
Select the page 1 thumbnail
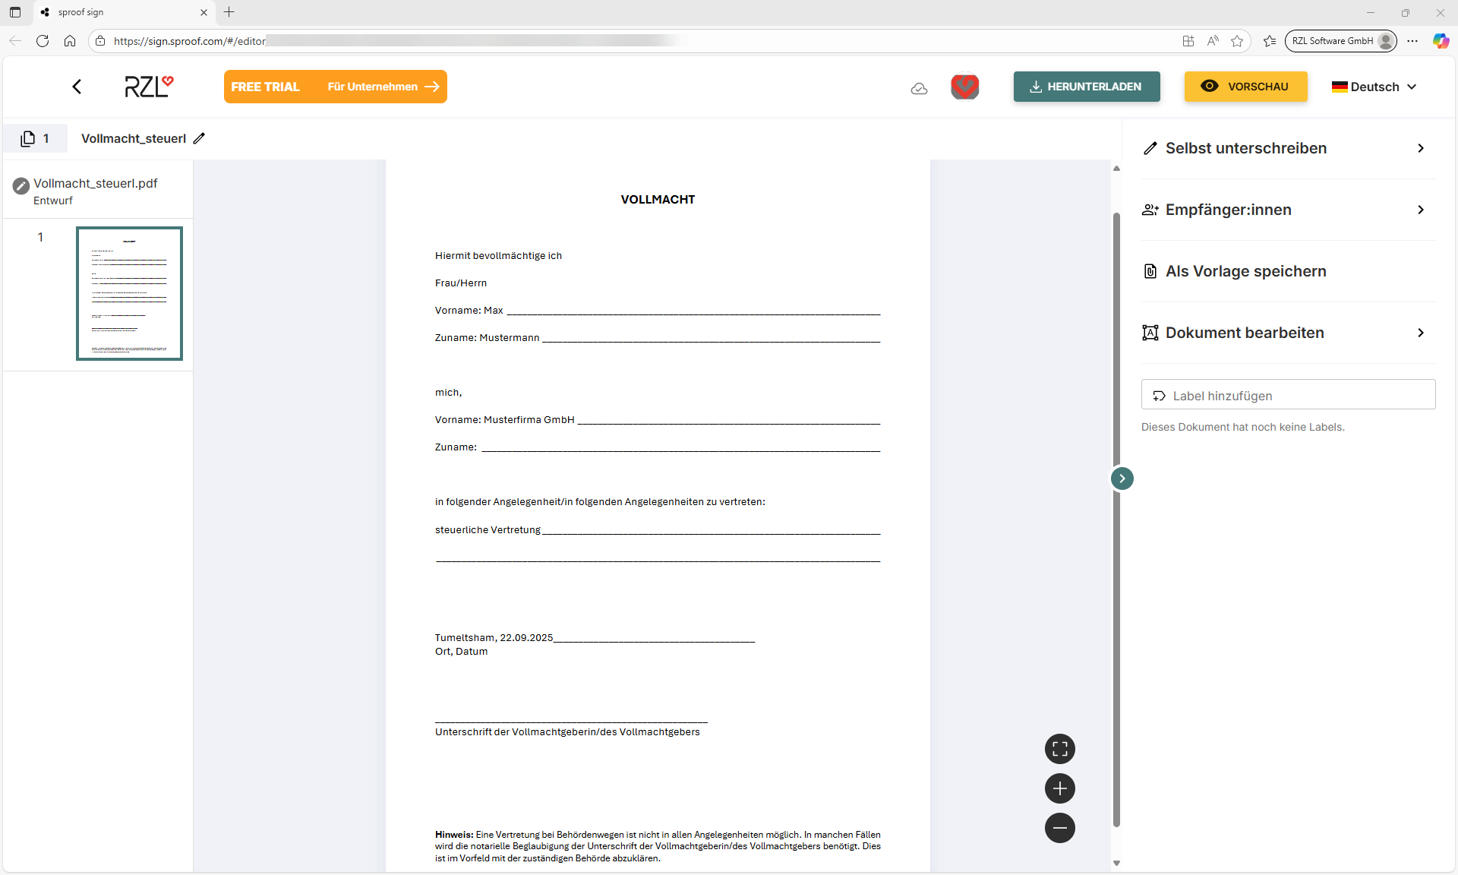pyautogui.click(x=128, y=293)
